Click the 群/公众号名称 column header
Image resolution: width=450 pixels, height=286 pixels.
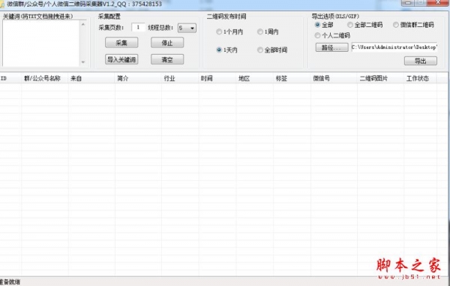tap(45, 78)
